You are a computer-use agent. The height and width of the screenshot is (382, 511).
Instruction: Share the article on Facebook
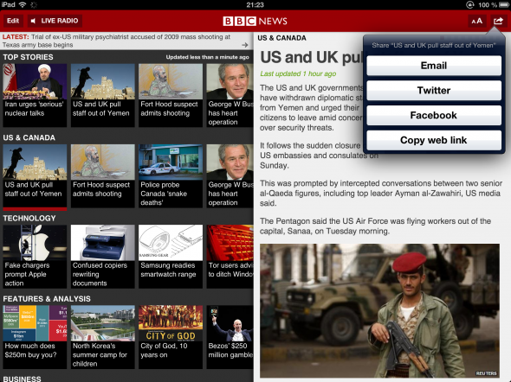click(434, 115)
